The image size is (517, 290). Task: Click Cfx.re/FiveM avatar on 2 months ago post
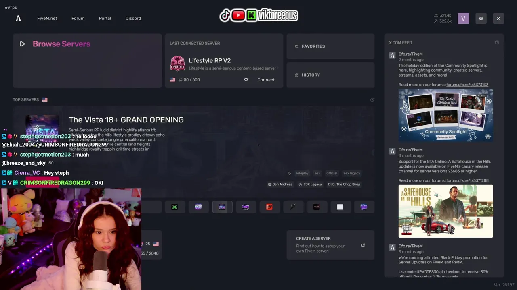click(x=392, y=56)
